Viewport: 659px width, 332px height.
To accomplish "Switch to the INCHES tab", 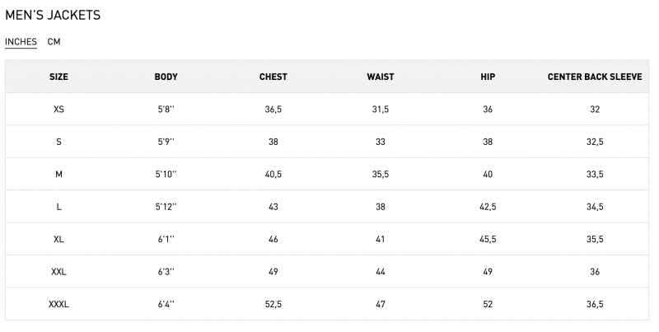I will (x=21, y=42).
